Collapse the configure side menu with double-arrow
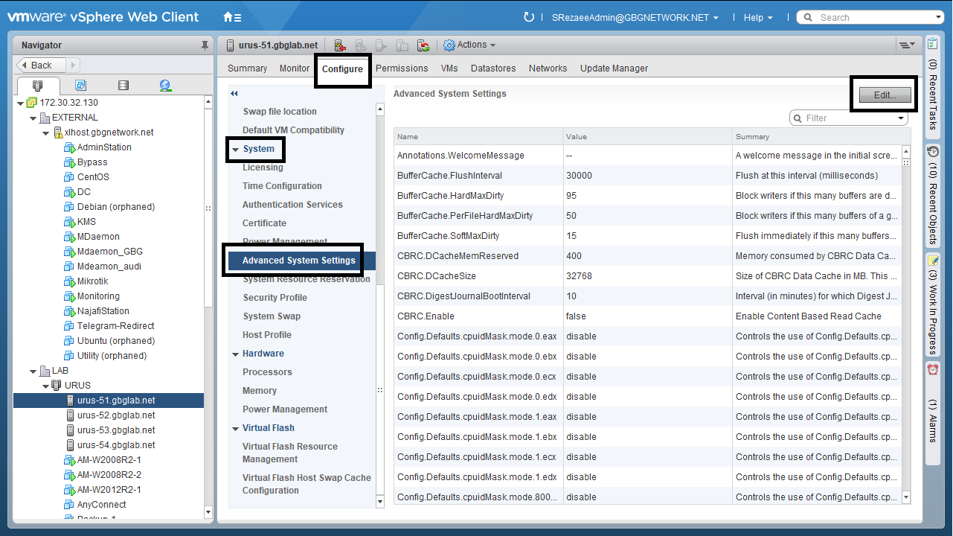This screenshot has width=953, height=536. click(x=234, y=94)
